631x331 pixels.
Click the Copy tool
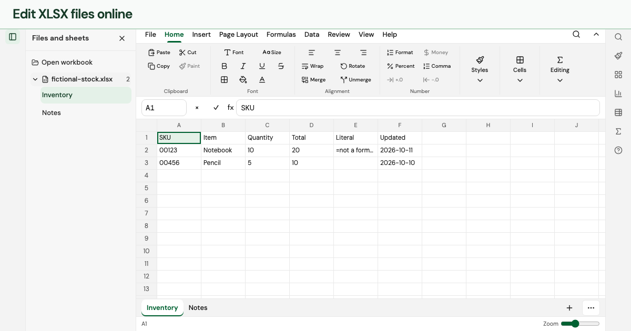point(159,66)
